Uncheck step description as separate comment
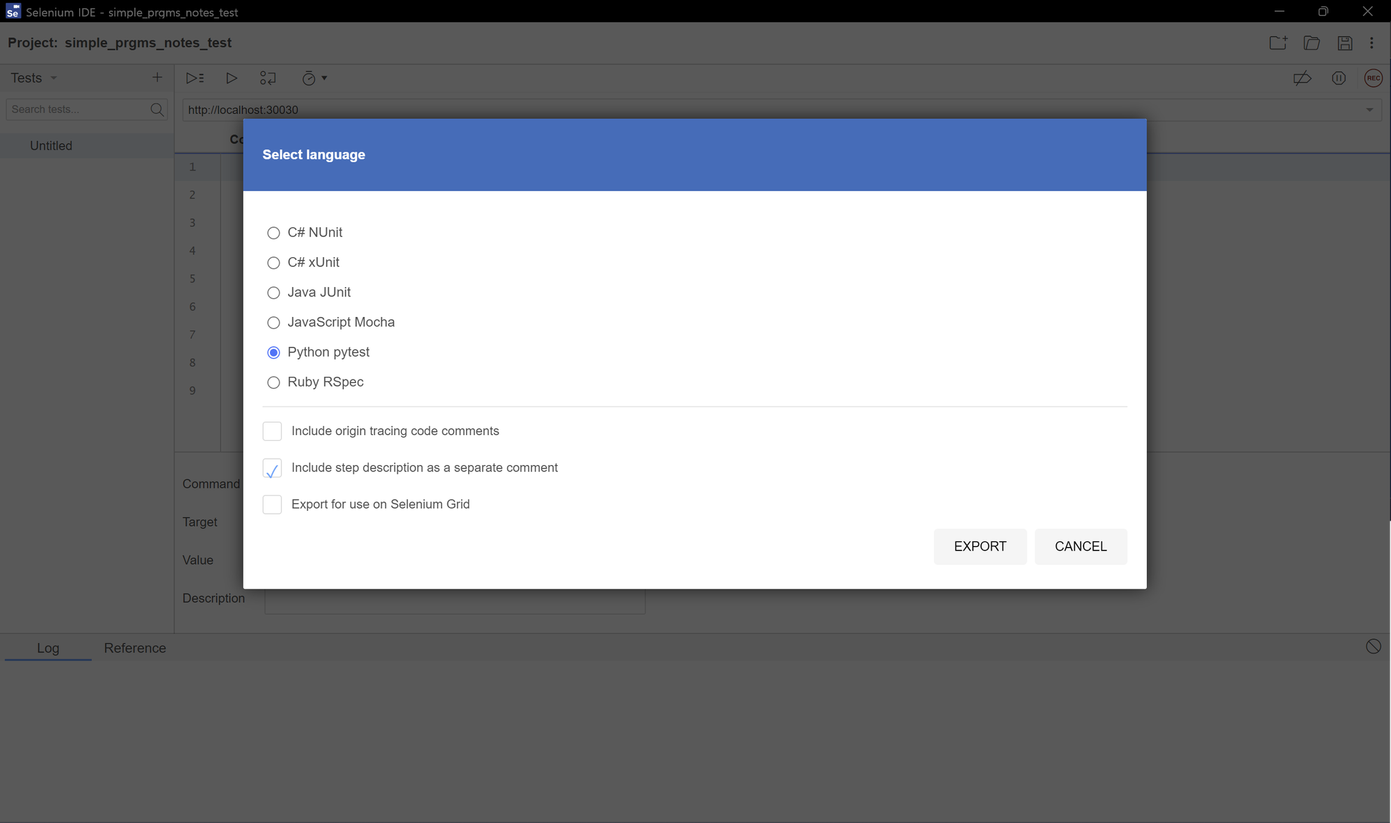Viewport: 1391px width, 823px height. (x=272, y=468)
